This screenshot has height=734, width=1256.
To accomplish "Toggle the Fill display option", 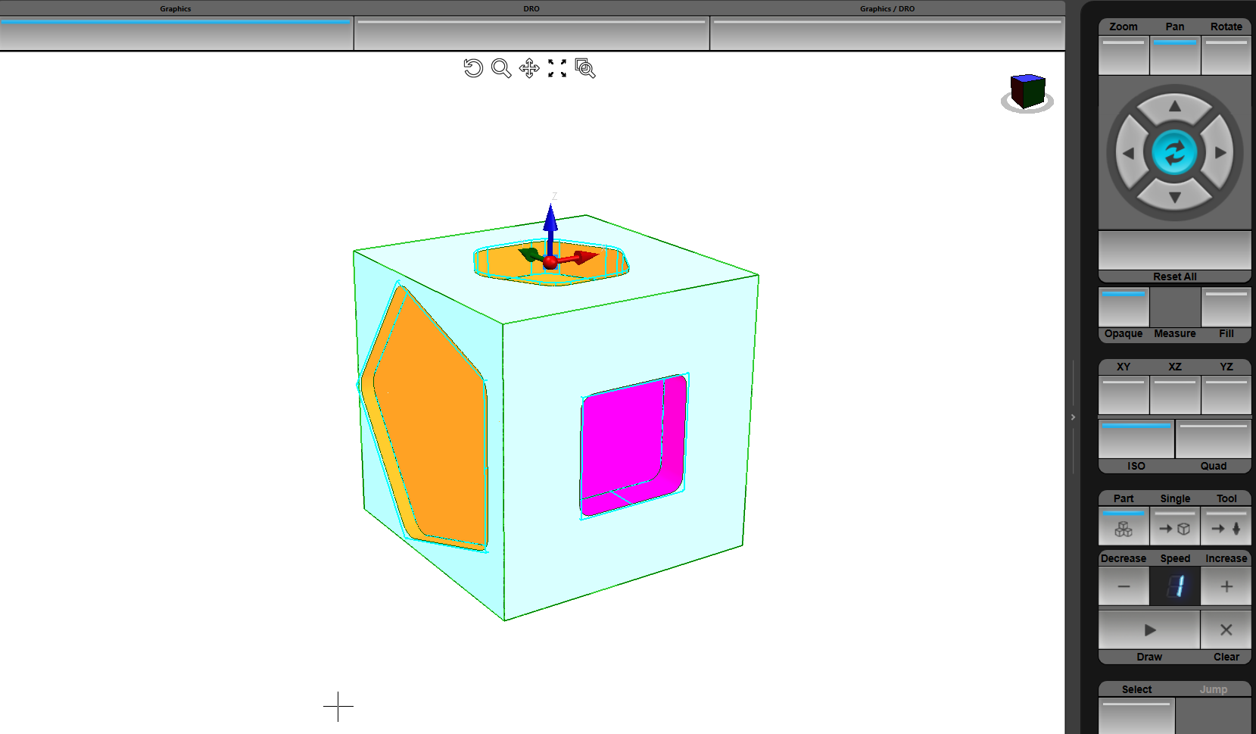I will (1226, 307).
